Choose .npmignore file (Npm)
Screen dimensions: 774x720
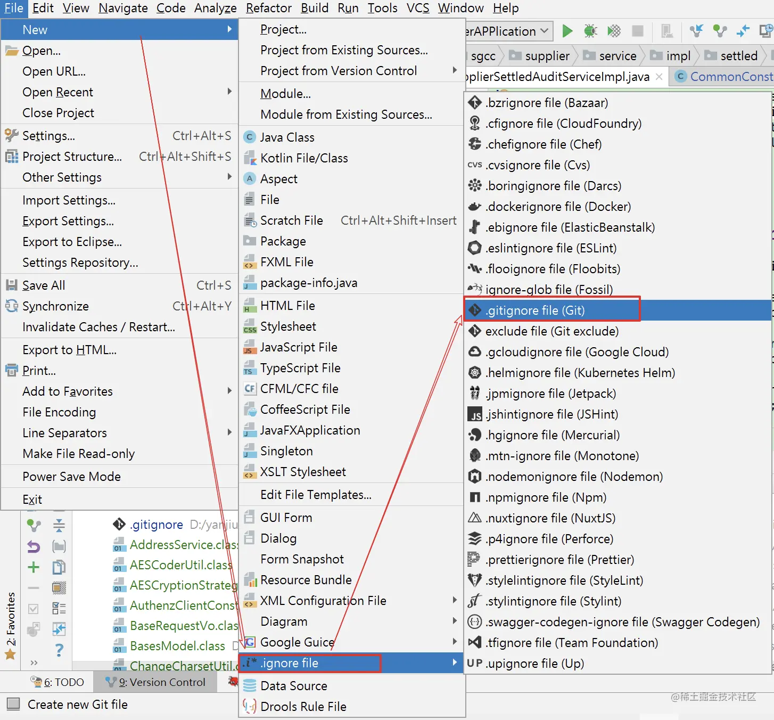[619, 497]
